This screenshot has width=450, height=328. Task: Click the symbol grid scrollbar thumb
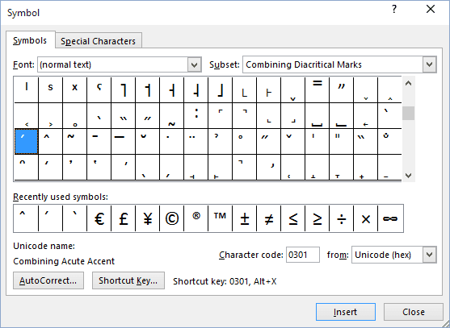point(408,114)
